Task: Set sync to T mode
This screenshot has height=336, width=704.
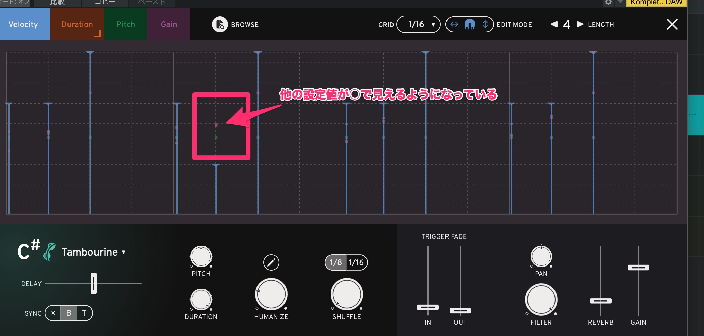Action: pos(84,313)
